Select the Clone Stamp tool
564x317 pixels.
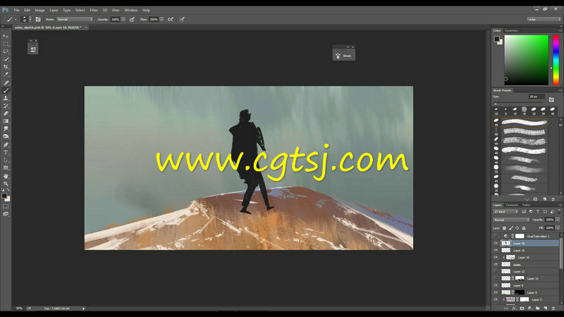coord(6,98)
